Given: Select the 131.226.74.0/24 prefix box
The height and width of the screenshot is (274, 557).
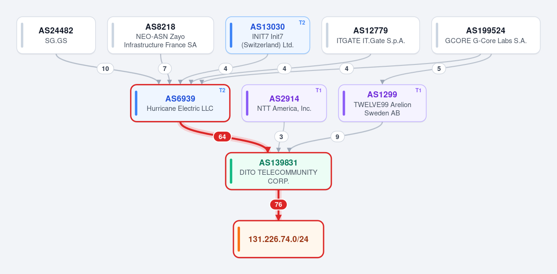Looking at the screenshot, I should [x=278, y=239].
